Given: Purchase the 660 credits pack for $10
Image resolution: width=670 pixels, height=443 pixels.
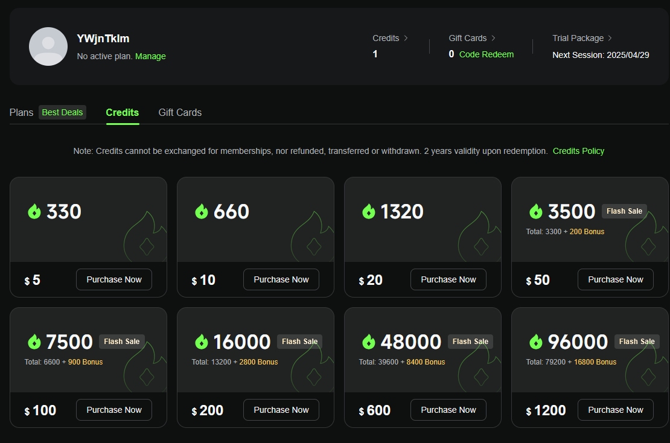Looking at the screenshot, I should (x=281, y=279).
